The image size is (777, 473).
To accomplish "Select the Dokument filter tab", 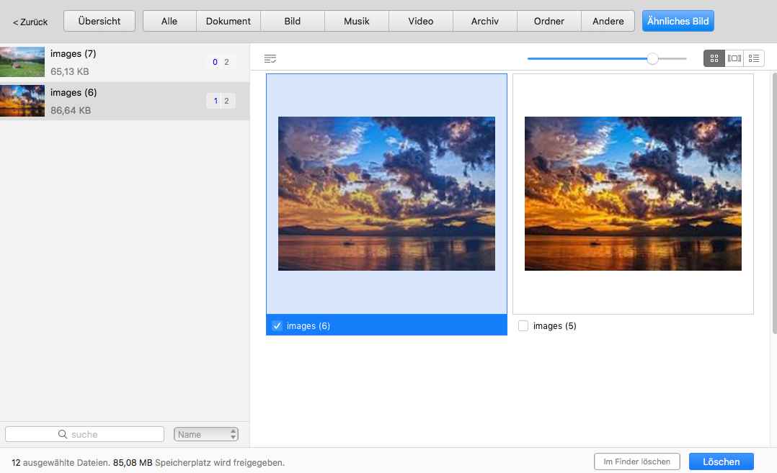I will tap(228, 22).
